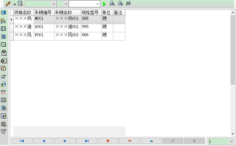Click the specification cell 666
The width and height of the screenshot is (236, 146).
point(91,36)
